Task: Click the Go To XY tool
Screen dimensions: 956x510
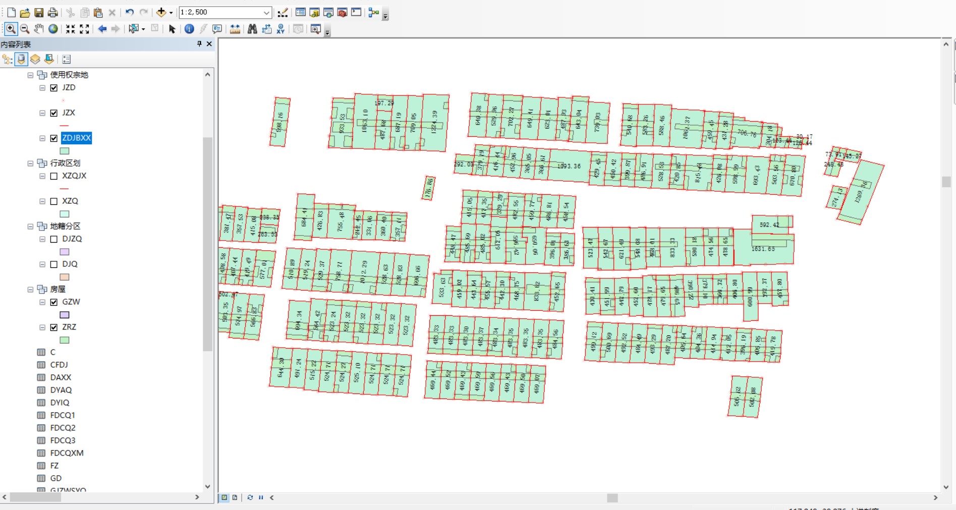Action: click(x=280, y=29)
